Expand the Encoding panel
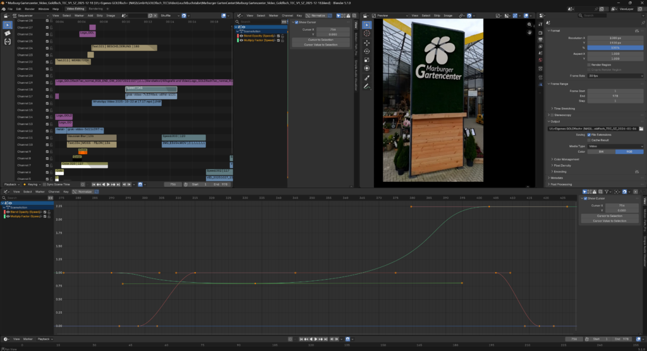The image size is (647, 351). click(x=559, y=172)
